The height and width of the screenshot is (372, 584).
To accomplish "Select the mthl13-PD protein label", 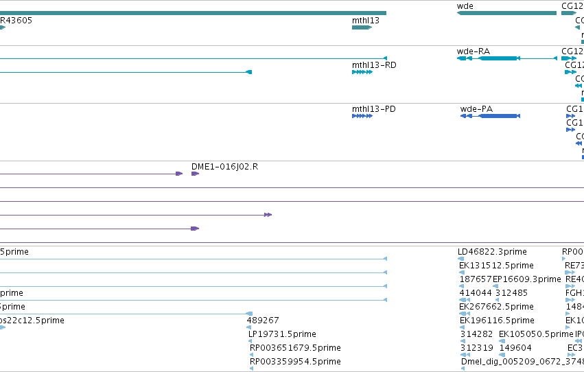I will point(373,109).
